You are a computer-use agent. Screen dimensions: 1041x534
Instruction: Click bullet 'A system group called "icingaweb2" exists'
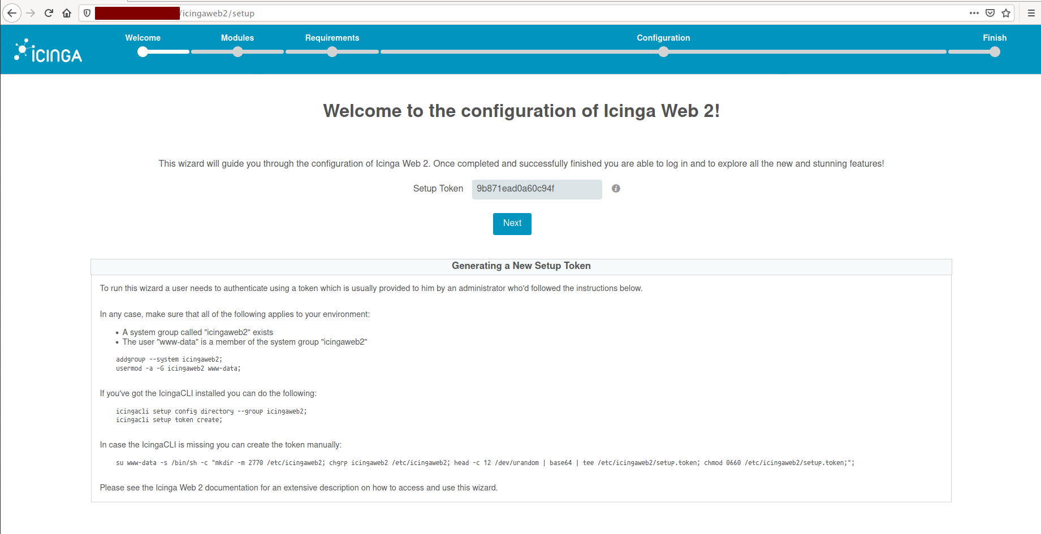point(198,332)
